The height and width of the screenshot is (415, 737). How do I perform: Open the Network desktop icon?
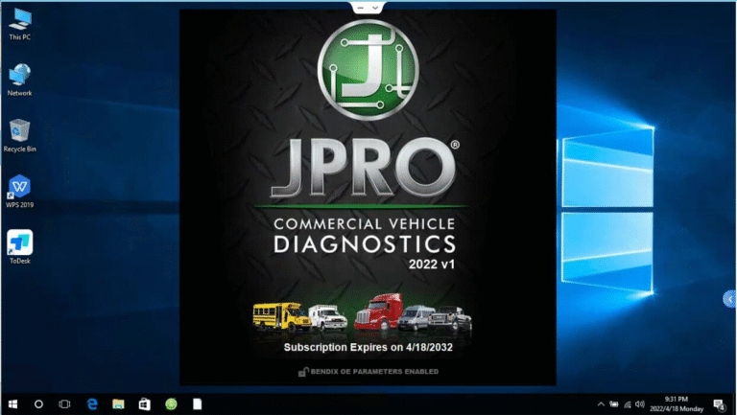(20, 80)
